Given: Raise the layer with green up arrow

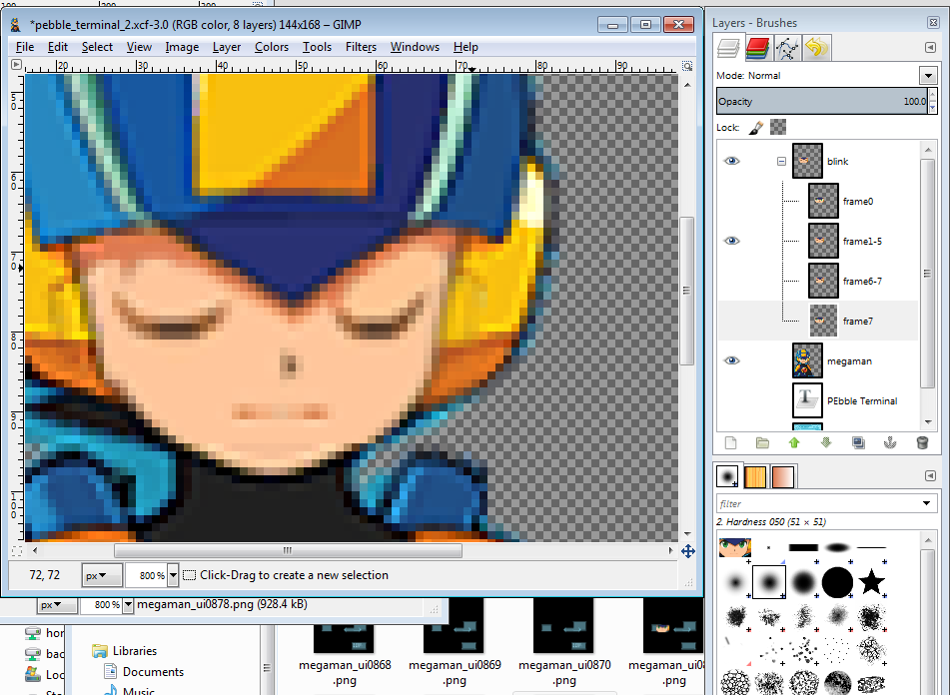Looking at the screenshot, I should 794,442.
